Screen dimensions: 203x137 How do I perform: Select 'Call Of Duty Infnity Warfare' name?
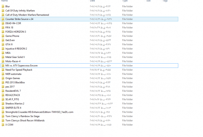click(x=20, y=10)
